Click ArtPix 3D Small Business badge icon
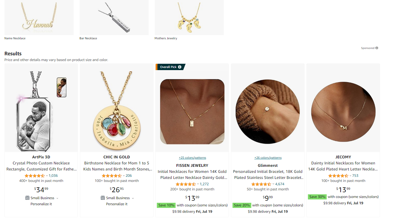The height and width of the screenshot is (220, 406). [x=28, y=198]
